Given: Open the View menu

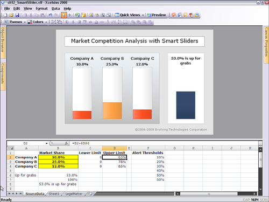Looking at the screenshot, I should click(x=28, y=9).
